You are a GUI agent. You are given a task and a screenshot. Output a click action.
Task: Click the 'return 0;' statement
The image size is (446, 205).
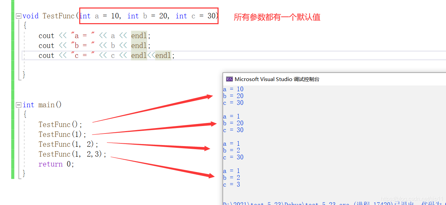click(56, 164)
